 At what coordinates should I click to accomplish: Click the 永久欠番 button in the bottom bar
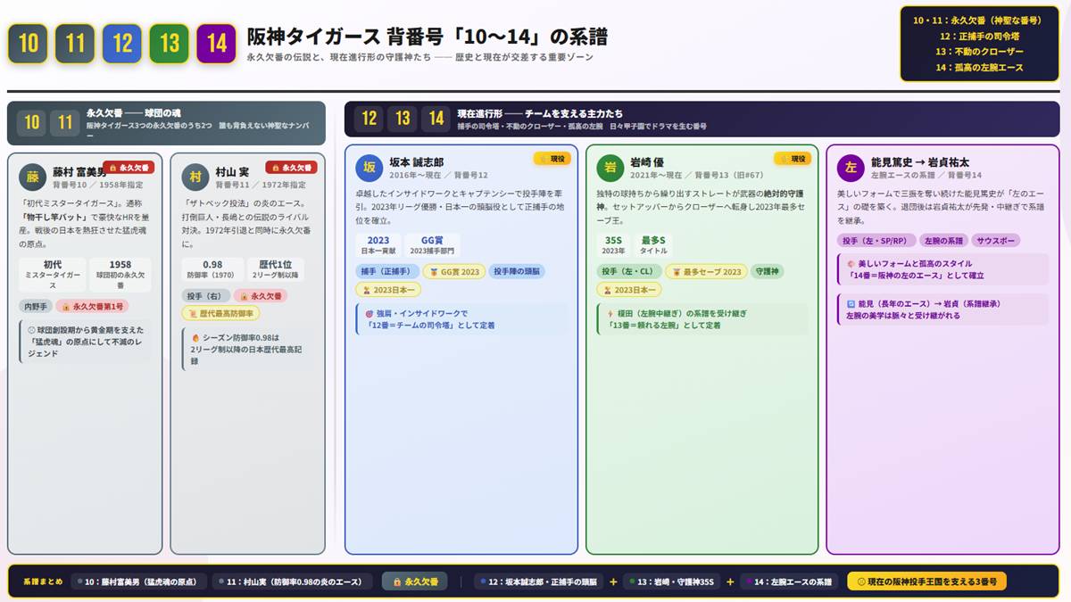(414, 581)
